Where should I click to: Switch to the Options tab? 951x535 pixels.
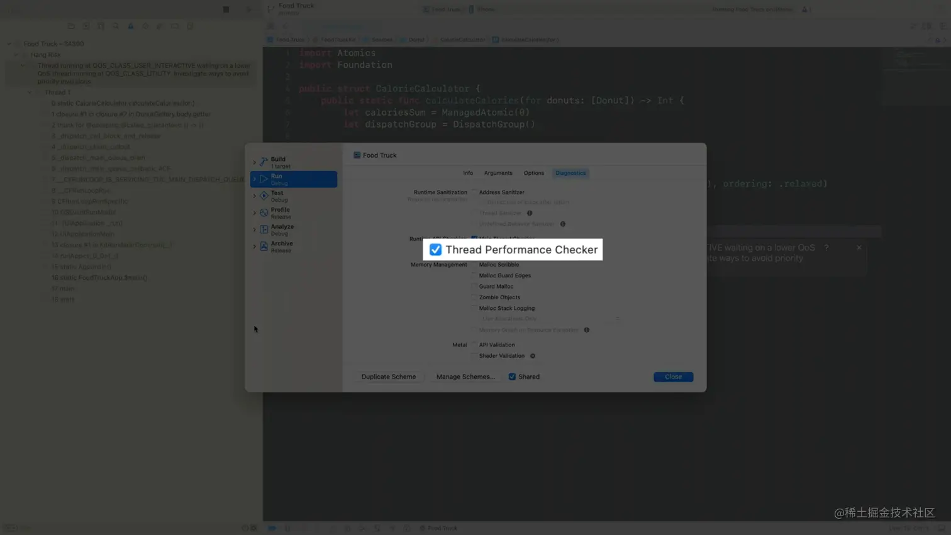click(534, 173)
